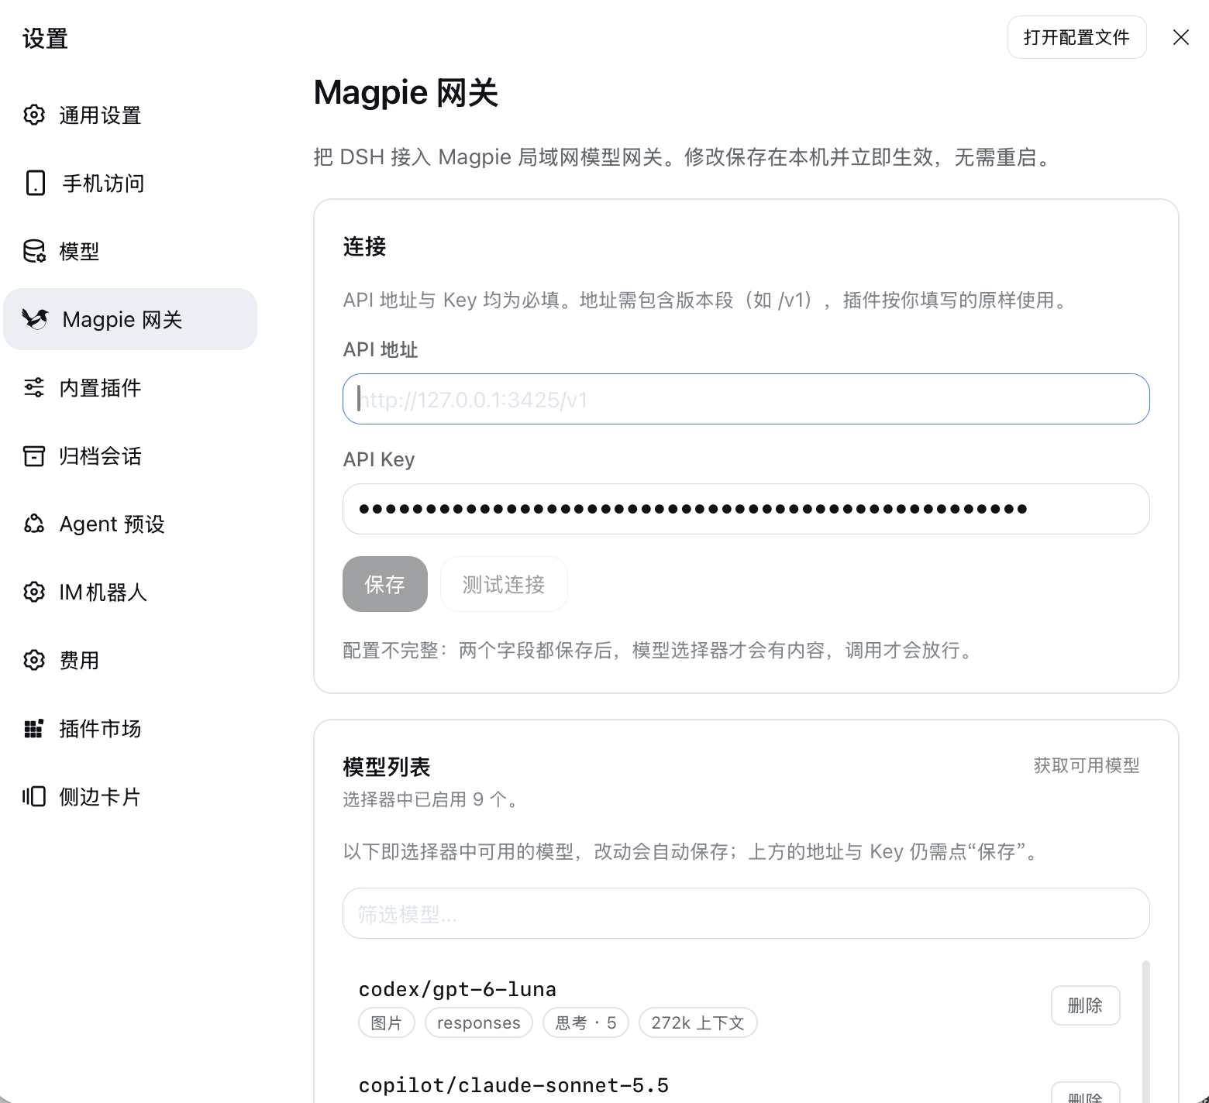Open the 模型 settings page
Screen dimensions: 1209x1103
130,251
